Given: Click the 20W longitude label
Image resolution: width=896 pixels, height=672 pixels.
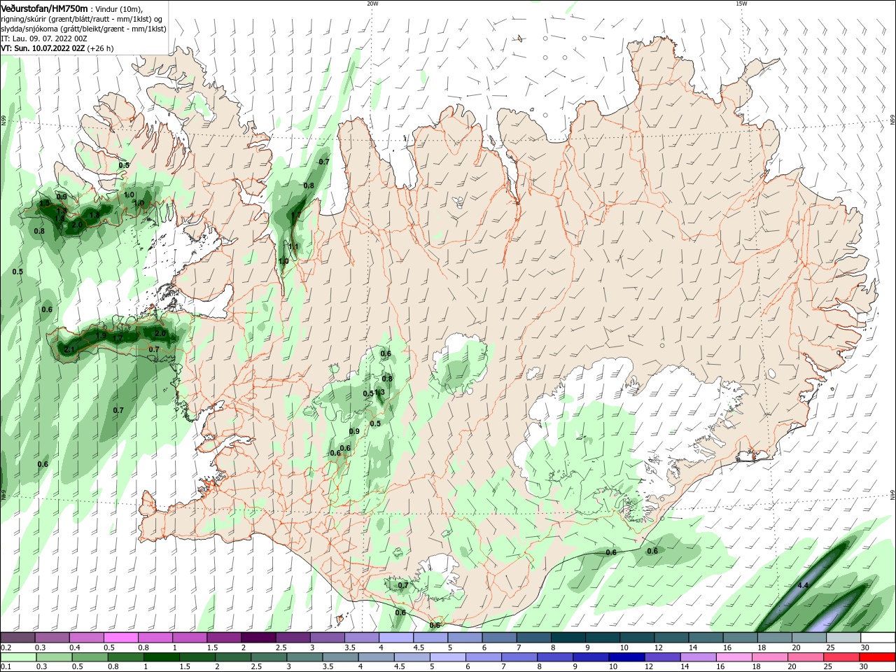Looking at the screenshot, I should [372, 3].
